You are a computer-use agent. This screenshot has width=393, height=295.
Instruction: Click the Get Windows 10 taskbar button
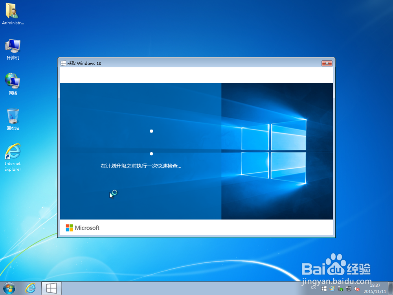coord(51,288)
